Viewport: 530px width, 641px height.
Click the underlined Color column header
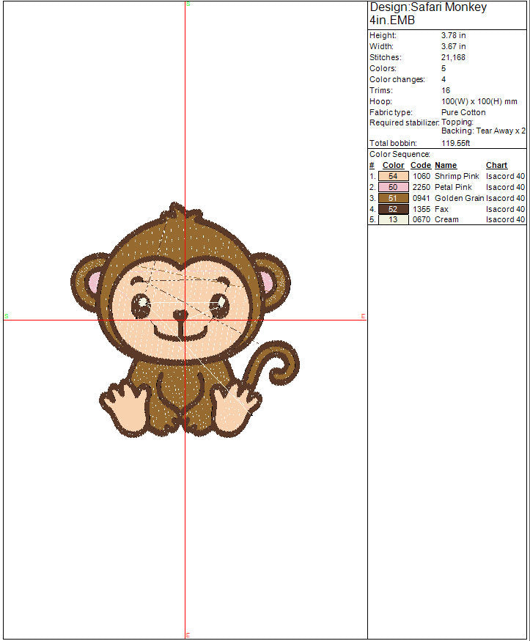pyautogui.click(x=393, y=166)
